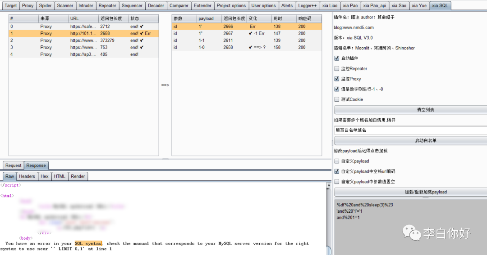Toggle 启动插件 checkbox
Image resolution: width=487 pixels, height=255 pixels.
[x=337, y=58]
